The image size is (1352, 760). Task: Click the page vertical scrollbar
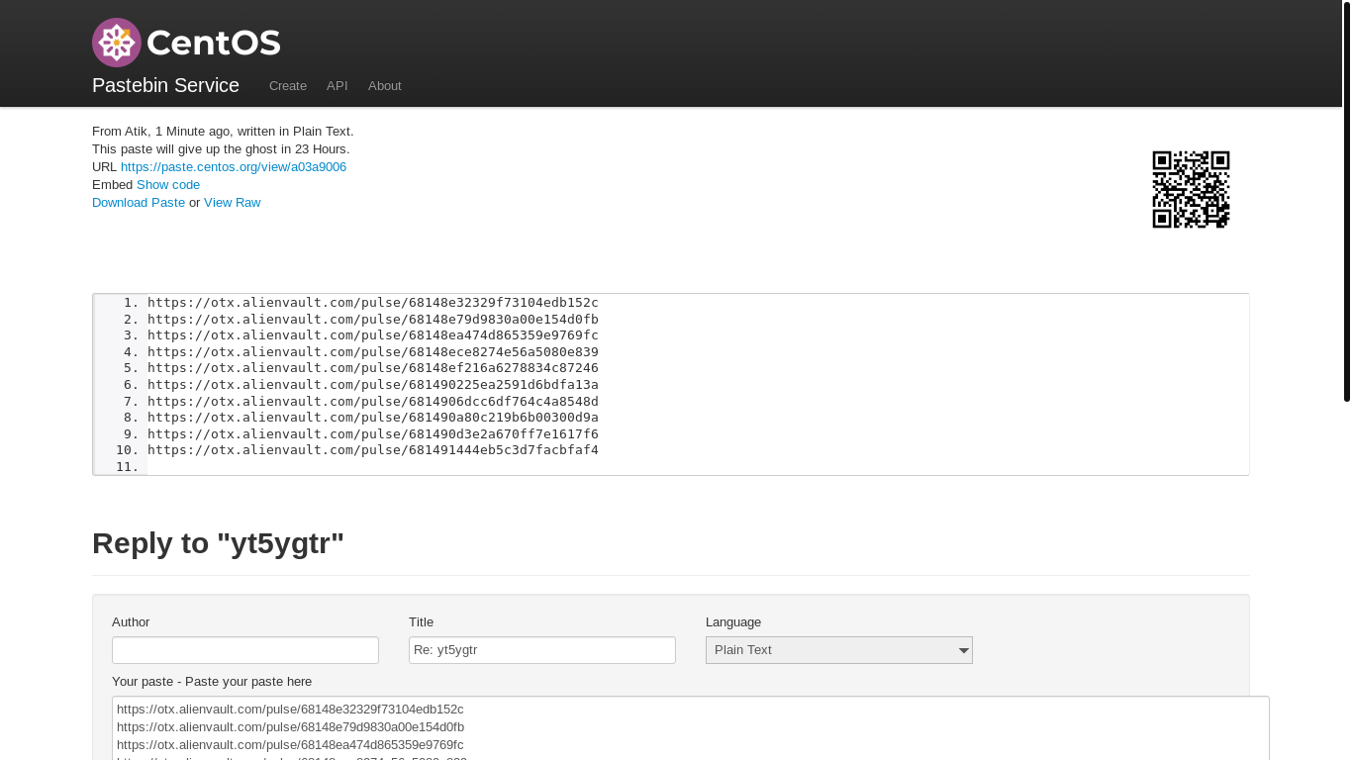pos(1347,201)
